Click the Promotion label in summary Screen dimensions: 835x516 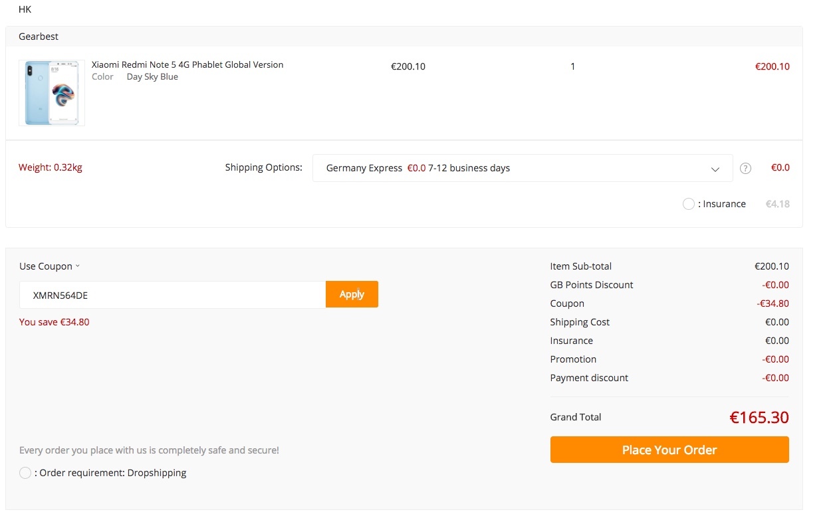[x=573, y=359]
